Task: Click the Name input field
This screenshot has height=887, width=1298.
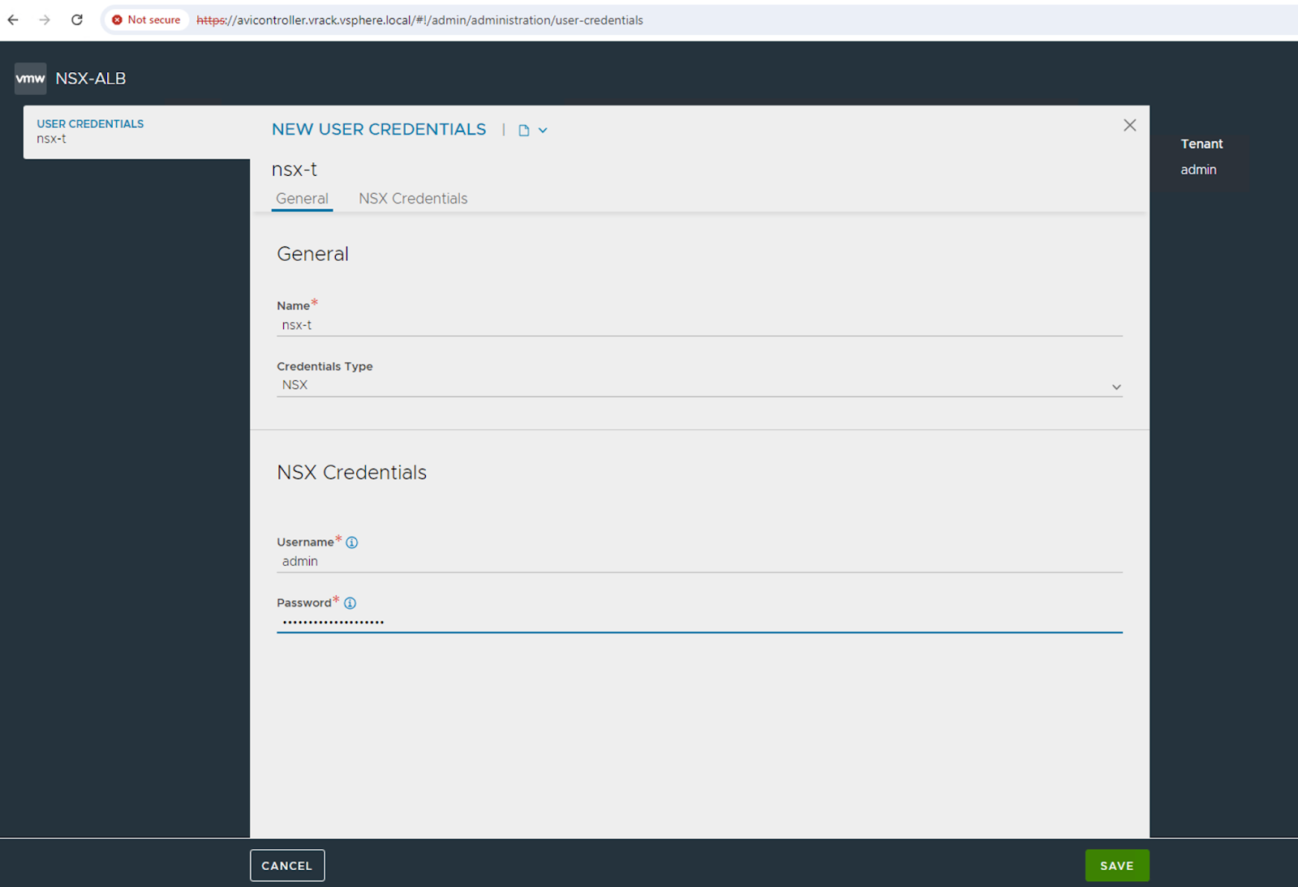Action: 699,325
